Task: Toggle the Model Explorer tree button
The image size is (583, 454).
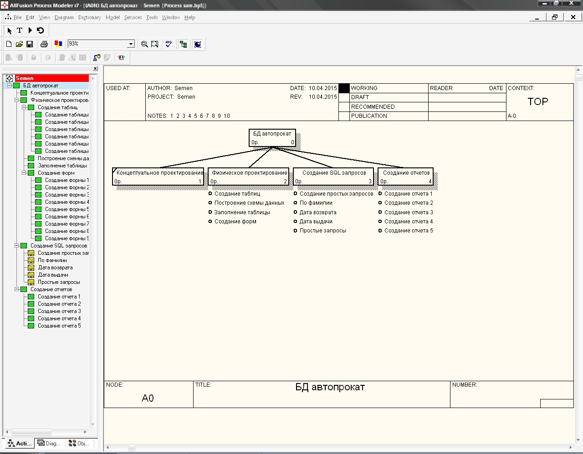Action: (x=184, y=44)
